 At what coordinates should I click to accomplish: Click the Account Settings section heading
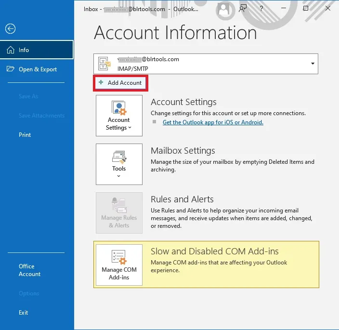183,102
